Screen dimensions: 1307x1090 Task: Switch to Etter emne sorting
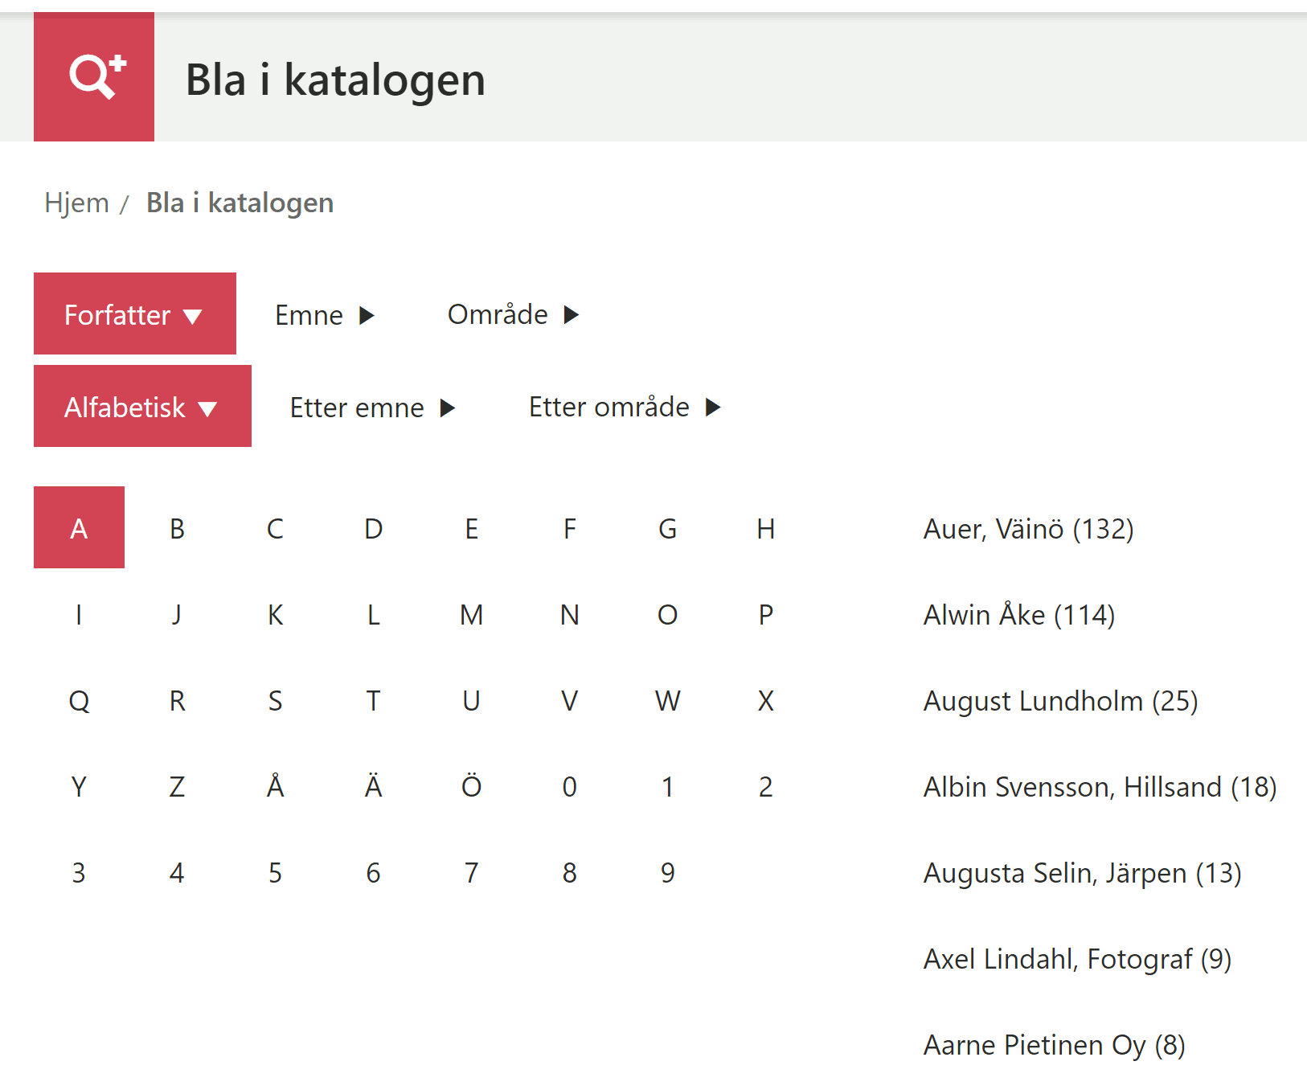click(x=372, y=408)
